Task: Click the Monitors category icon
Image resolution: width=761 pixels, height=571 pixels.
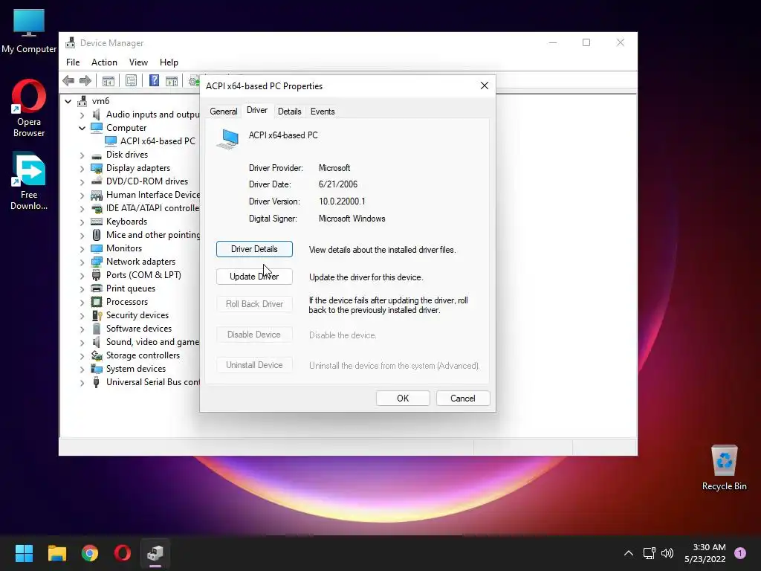Action: [97, 248]
